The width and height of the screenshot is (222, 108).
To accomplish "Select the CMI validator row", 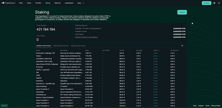I will 111,72.
